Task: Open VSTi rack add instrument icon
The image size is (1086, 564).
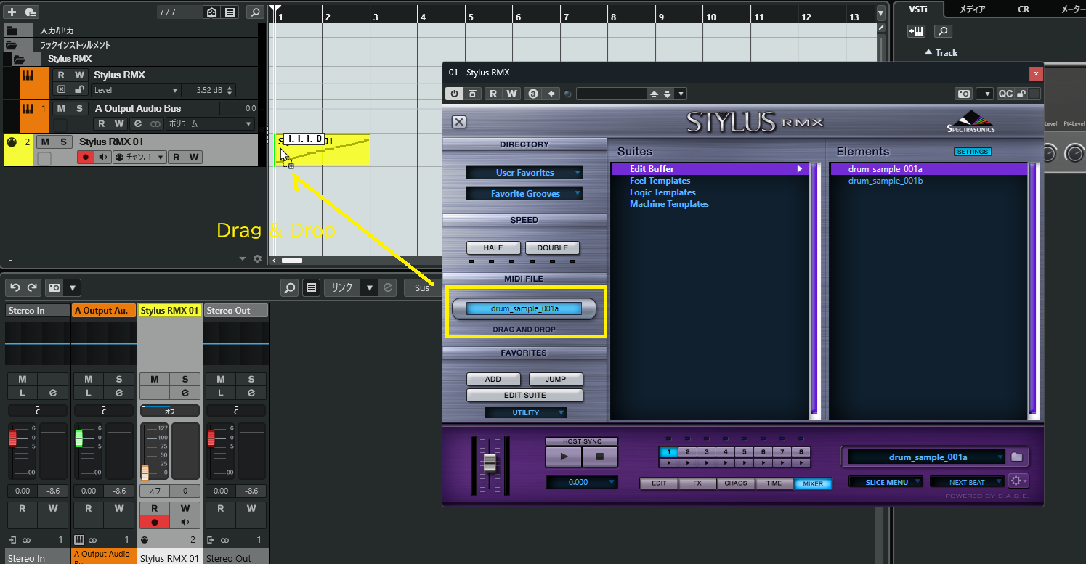Action: point(916,31)
